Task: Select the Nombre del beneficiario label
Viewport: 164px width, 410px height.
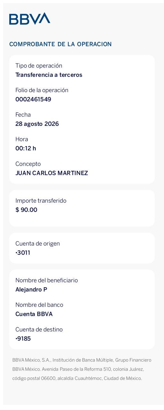Action: tap(47, 280)
